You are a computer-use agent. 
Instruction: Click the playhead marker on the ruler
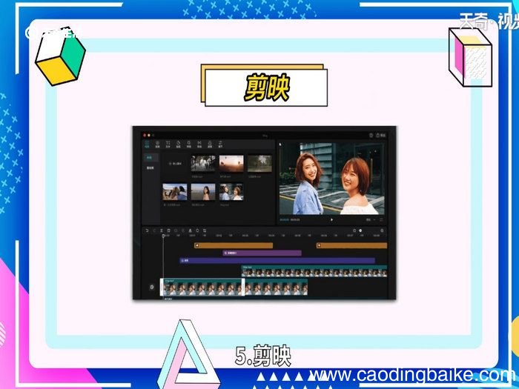163,236
